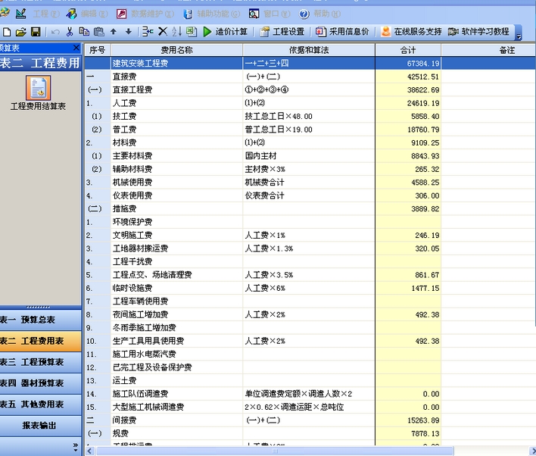Click the horizontal scrollbar left arrow
The height and width of the screenshot is (456, 536).
(89, 451)
